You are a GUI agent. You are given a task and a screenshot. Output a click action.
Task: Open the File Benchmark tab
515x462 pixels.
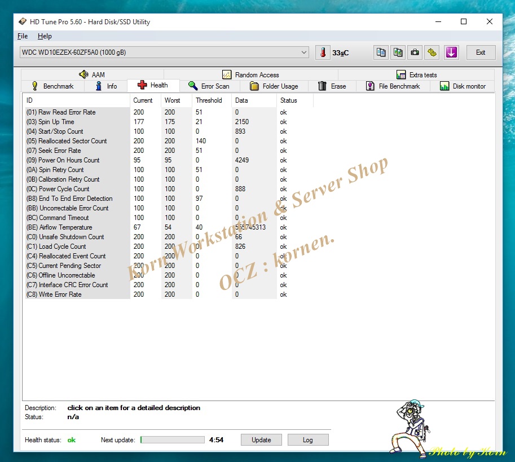tap(393, 86)
